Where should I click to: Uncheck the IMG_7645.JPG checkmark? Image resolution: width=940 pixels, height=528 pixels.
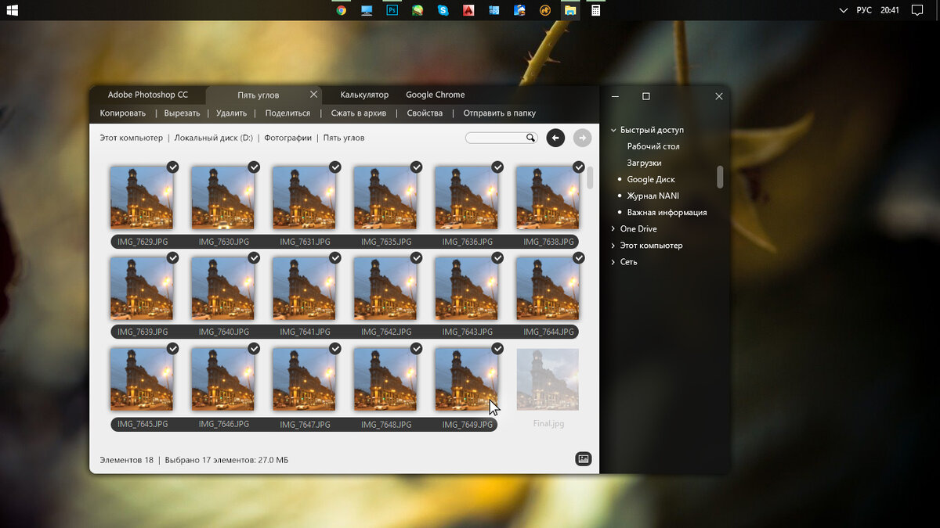(x=172, y=348)
